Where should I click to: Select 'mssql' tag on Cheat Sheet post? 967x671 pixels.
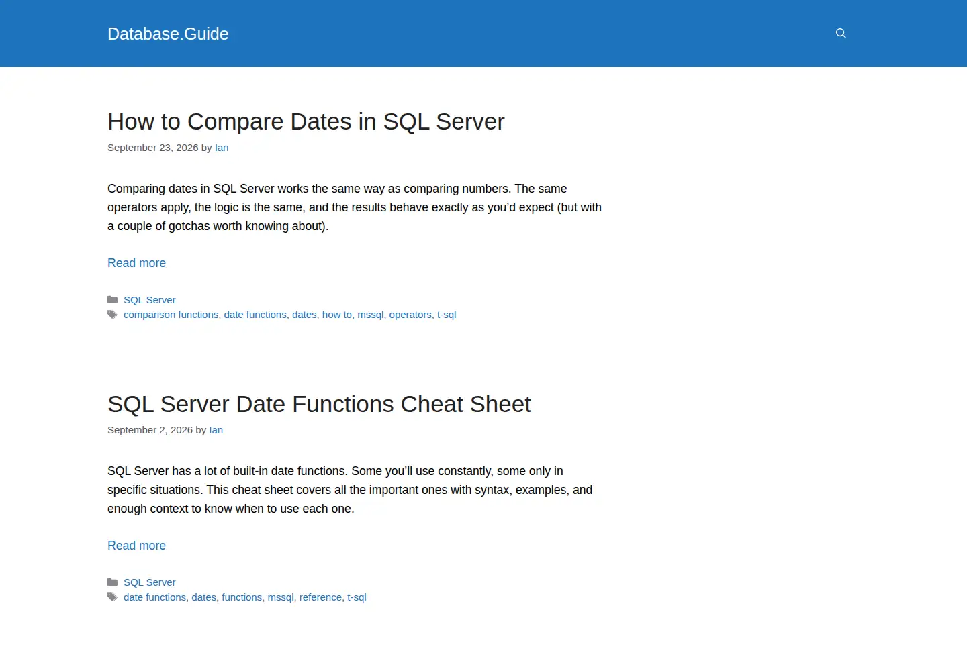281,597
